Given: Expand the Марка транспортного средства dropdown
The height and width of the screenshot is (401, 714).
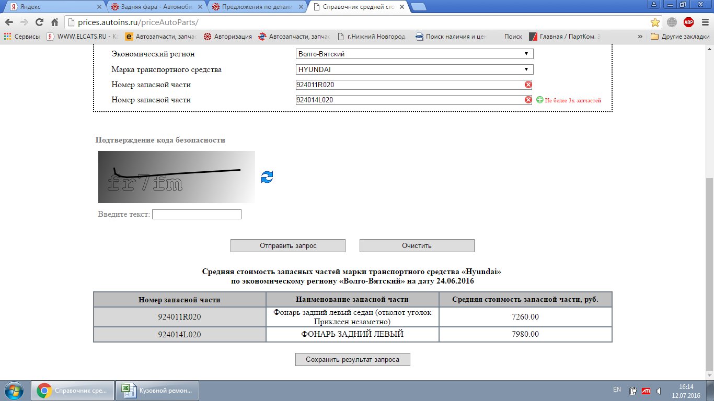Looking at the screenshot, I should click(x=414, y=69).
